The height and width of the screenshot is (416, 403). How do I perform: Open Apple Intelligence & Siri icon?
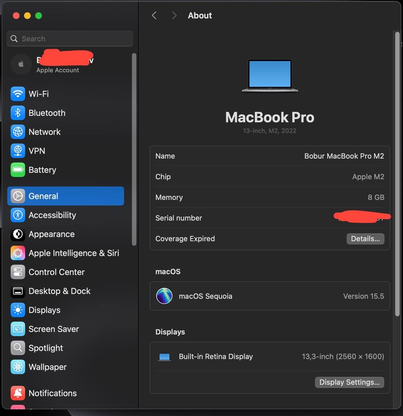(x=18, y=253)
